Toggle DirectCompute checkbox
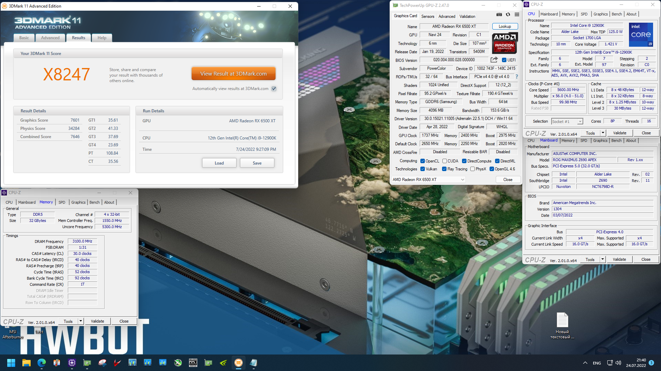 tap(464, 161)
